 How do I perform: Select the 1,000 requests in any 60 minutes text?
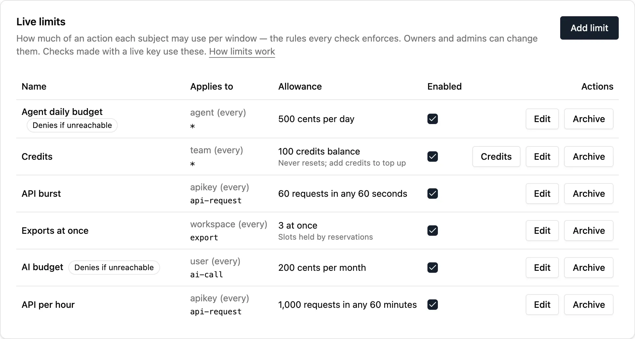(x=347, y=305)
